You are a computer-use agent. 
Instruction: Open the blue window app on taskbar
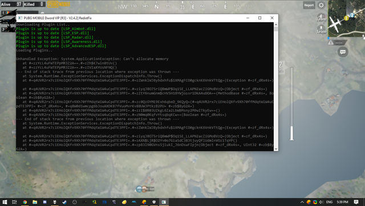[x=44, y=202]
